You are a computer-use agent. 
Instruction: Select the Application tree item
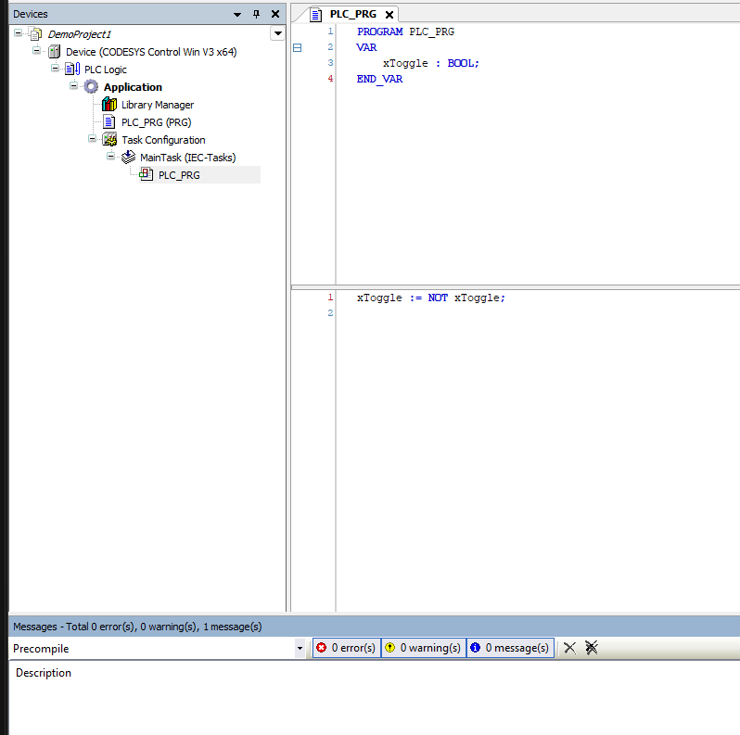133,87
